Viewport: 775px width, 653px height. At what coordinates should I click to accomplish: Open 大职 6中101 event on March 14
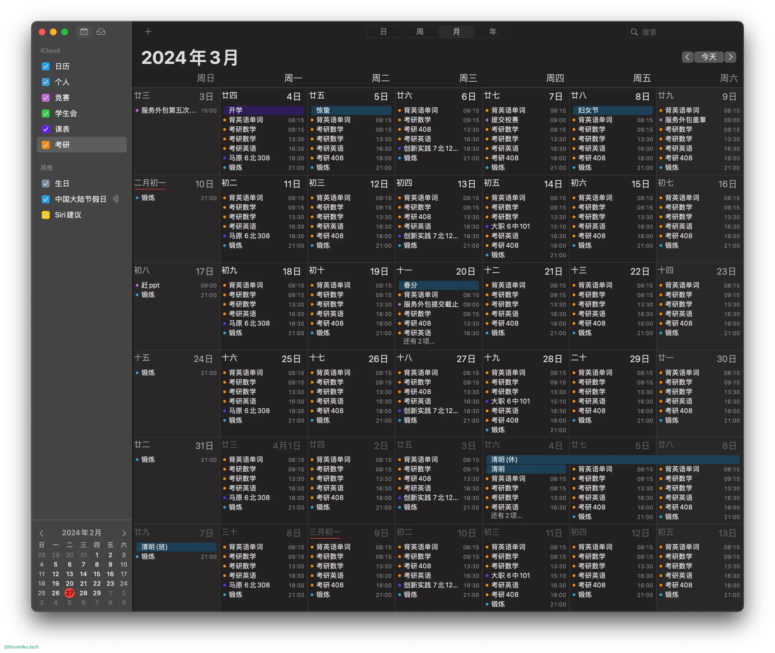526,226
